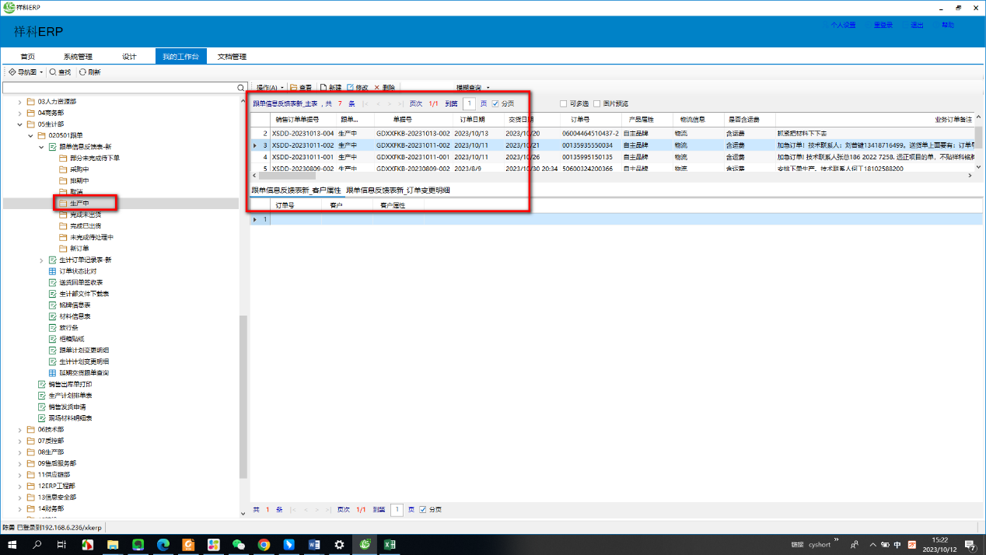Image resolution: width=986 pixels, height=555 pixels.
Task: Click the 退出 logout link
Action: click(917, 25)
